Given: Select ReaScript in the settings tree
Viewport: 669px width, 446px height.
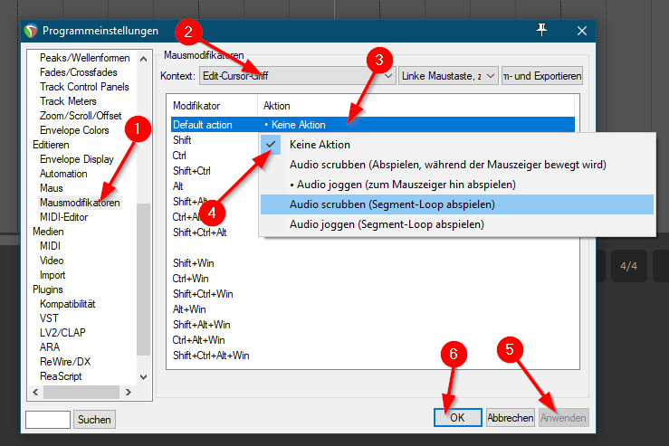Looking at the screenshot, I should point(61,376).
